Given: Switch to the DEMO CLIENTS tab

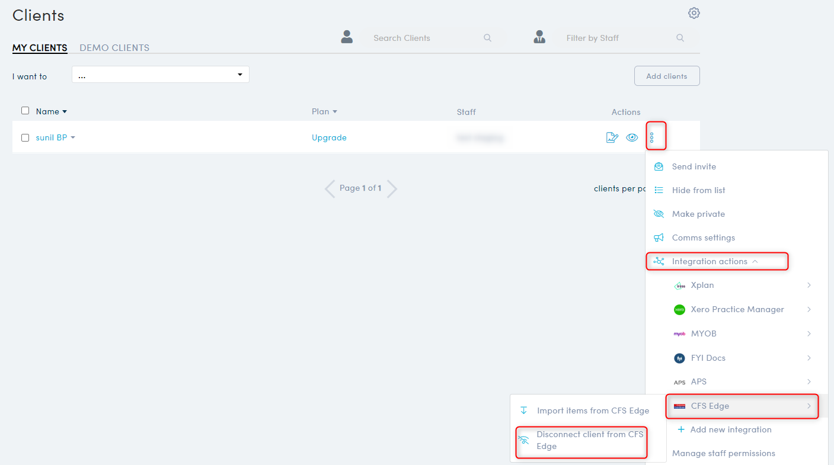Looking at the screenshot, I should [114, 47].
